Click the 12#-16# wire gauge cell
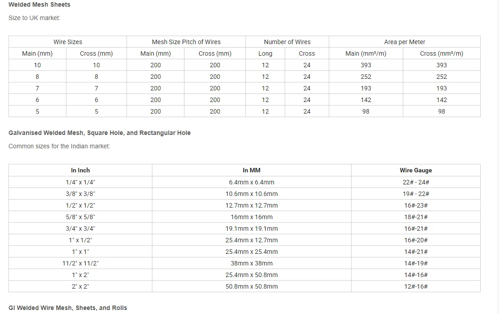 (x=416, y=286)
